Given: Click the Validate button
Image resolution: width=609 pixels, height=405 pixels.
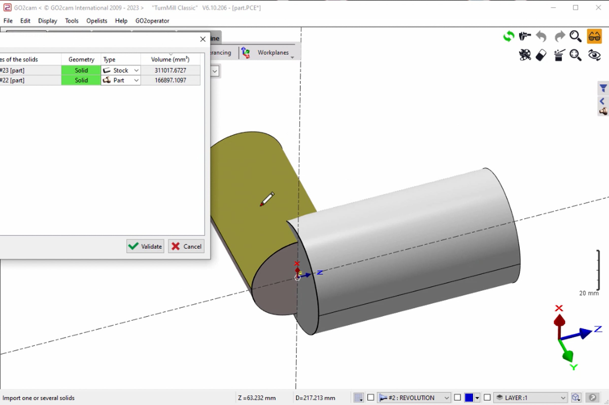Looking at the screenshot, I should (145, 246).
